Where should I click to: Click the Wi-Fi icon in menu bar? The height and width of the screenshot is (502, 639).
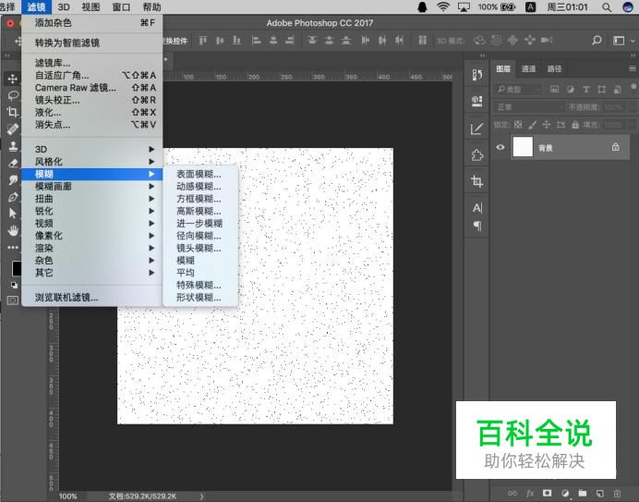tap(443, 7)
